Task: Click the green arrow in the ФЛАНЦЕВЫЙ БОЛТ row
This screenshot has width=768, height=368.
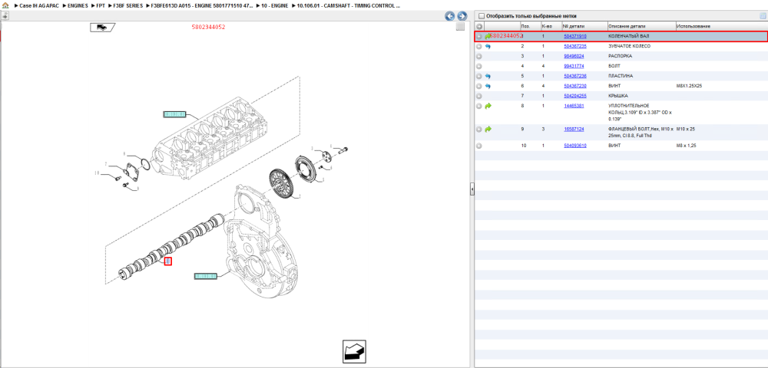Action: [x=488, y=129]
